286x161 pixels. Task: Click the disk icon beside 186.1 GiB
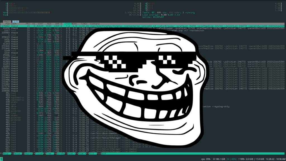(214, 159)
